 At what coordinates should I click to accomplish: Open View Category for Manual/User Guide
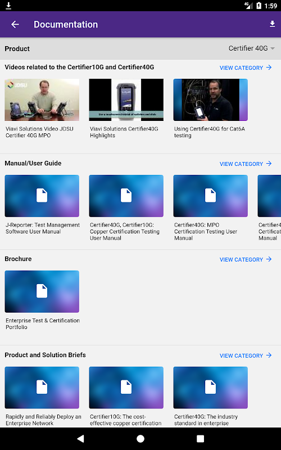click(x=246, y=164)
